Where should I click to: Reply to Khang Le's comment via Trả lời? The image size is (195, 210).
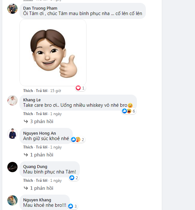(41, 114)
